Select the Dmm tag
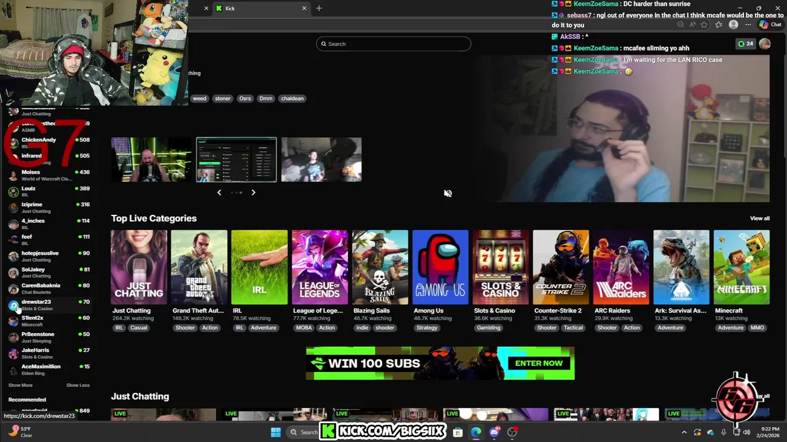The width and height of the screenshot is (787, 442). coord(266,98)
